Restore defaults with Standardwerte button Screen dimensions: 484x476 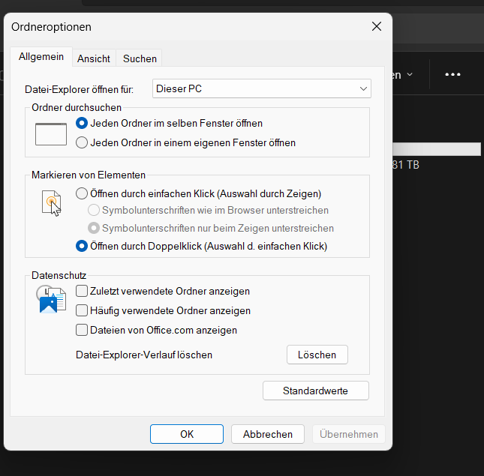point(315,391)
